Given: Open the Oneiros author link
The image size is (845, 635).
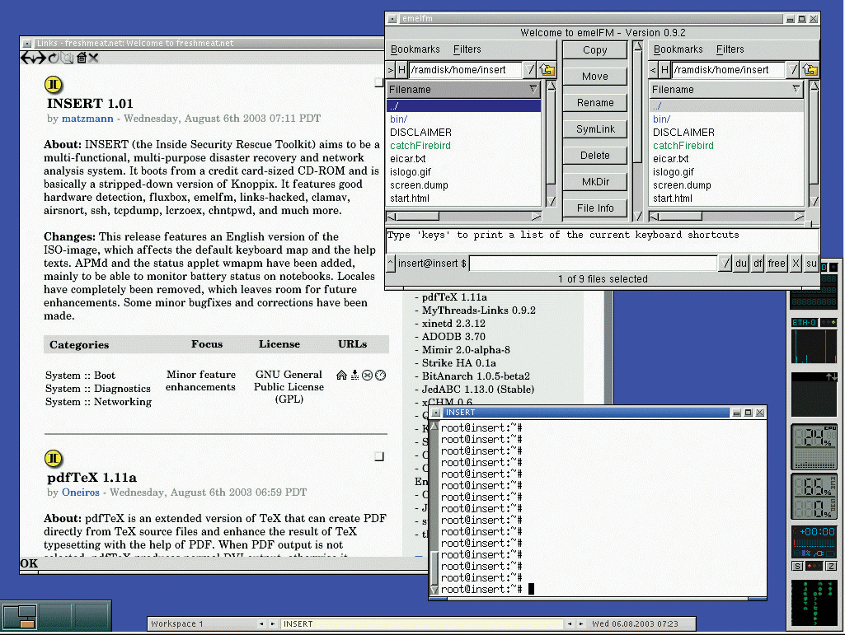Looking at the screenshot, I should point(80,493).
